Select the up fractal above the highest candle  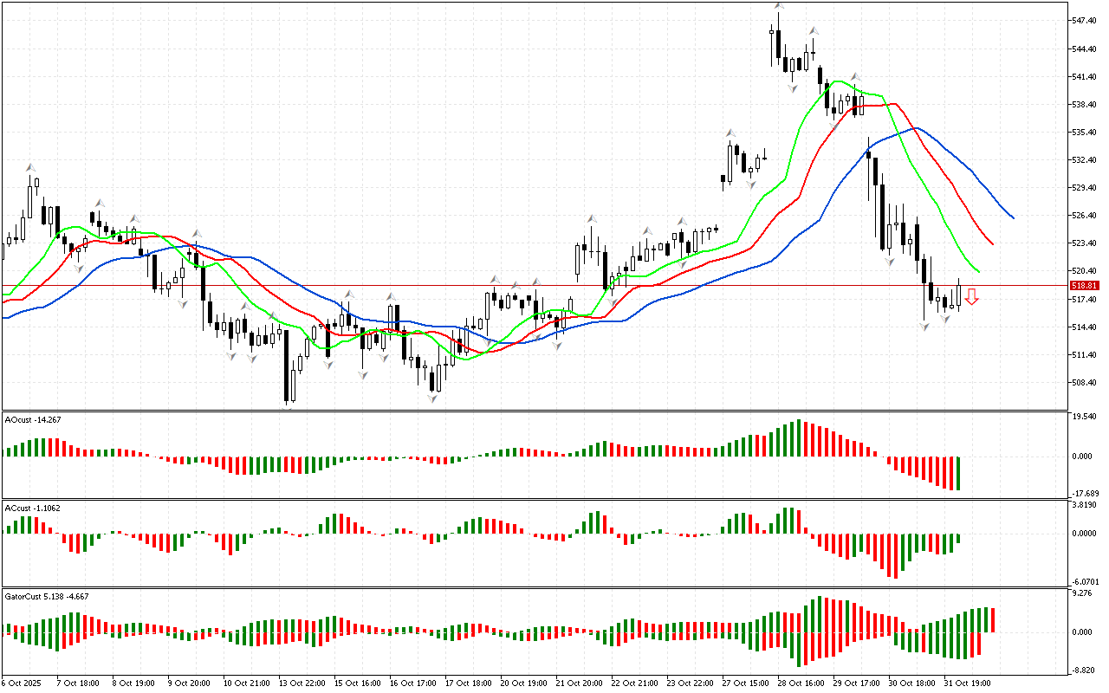coord(779,4)
